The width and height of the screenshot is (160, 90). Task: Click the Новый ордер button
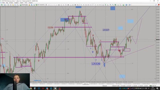point(24,5)
